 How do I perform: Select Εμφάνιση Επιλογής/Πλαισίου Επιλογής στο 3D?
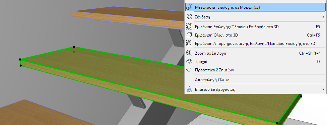(x=255, y=27)
